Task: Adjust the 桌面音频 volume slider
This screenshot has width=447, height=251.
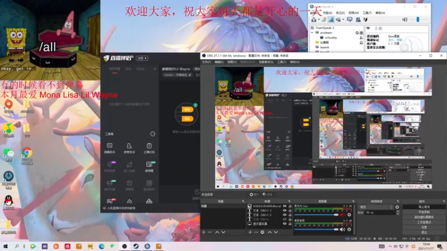Action: click(x=316, y=229)
